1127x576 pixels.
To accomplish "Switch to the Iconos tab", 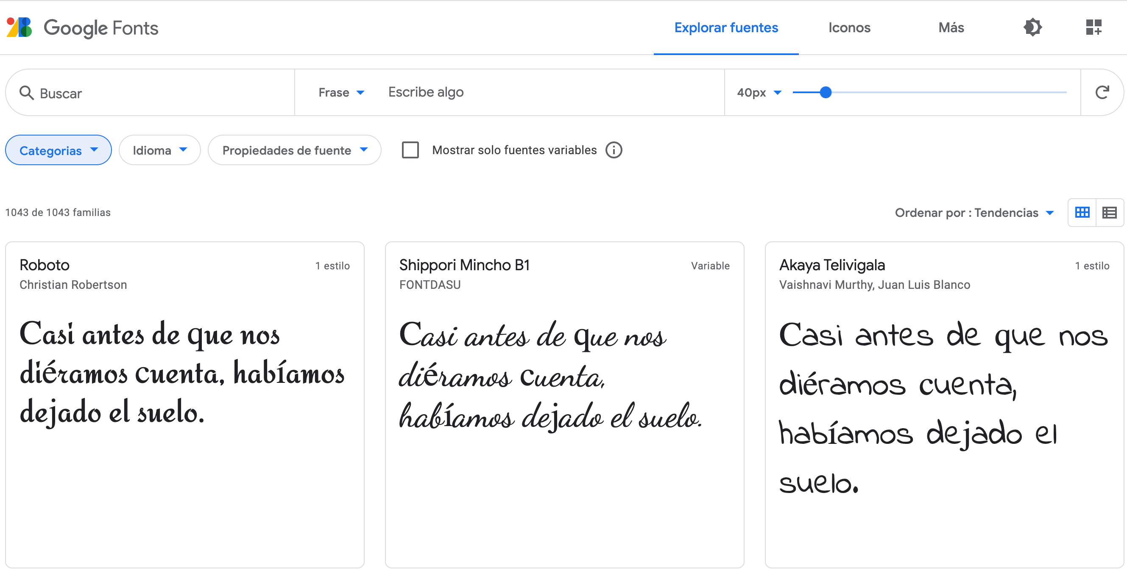I will coord(849,27).
